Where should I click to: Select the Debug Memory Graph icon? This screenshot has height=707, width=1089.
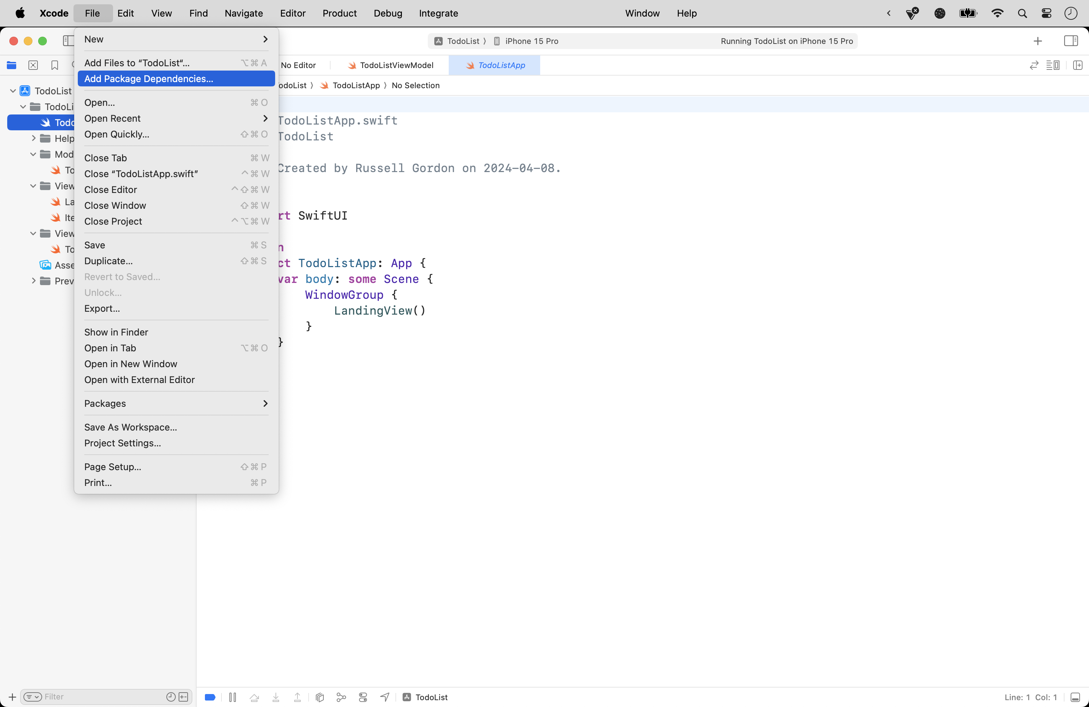(341, 697)
